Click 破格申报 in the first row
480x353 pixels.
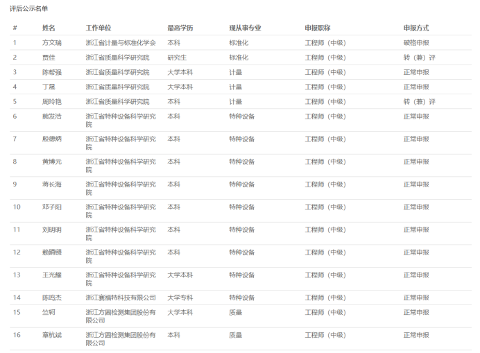coord(416,43)
